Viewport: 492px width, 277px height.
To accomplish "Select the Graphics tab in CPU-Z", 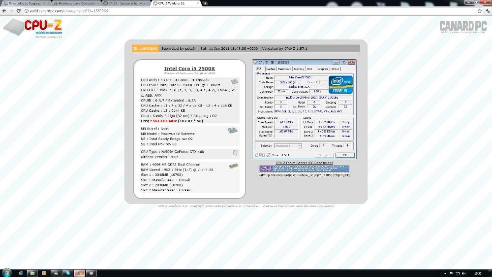I will click(323, 69).
